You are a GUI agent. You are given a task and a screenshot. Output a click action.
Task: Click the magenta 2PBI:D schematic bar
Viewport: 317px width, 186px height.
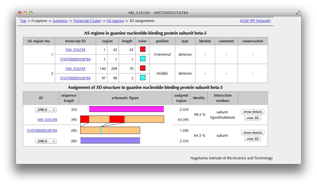click(x=126, y=109)
